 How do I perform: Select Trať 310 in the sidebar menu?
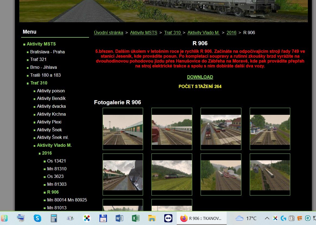tap(39, 83)
